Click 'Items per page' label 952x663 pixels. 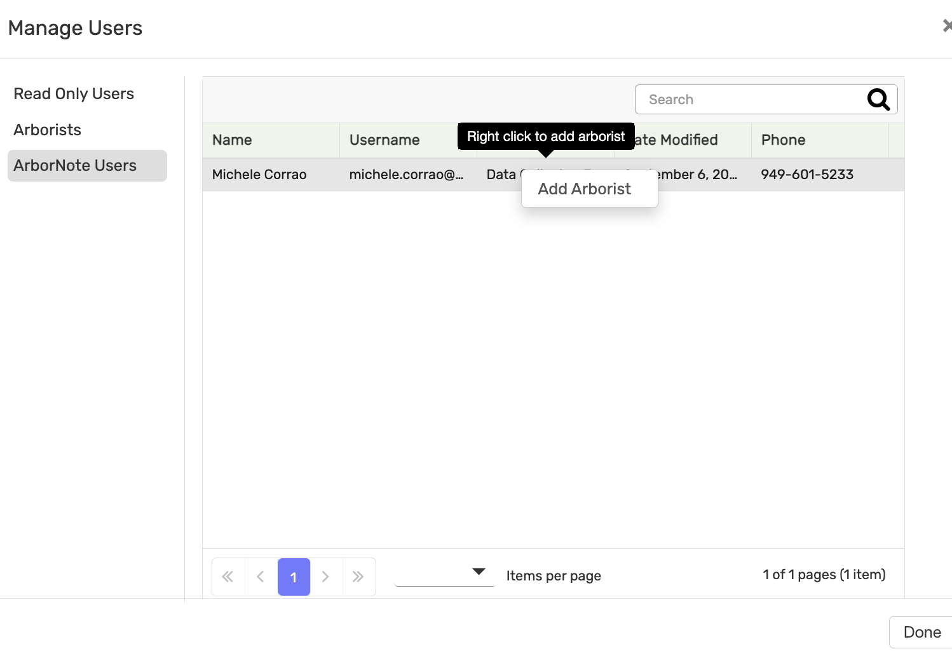pos(554,576)
